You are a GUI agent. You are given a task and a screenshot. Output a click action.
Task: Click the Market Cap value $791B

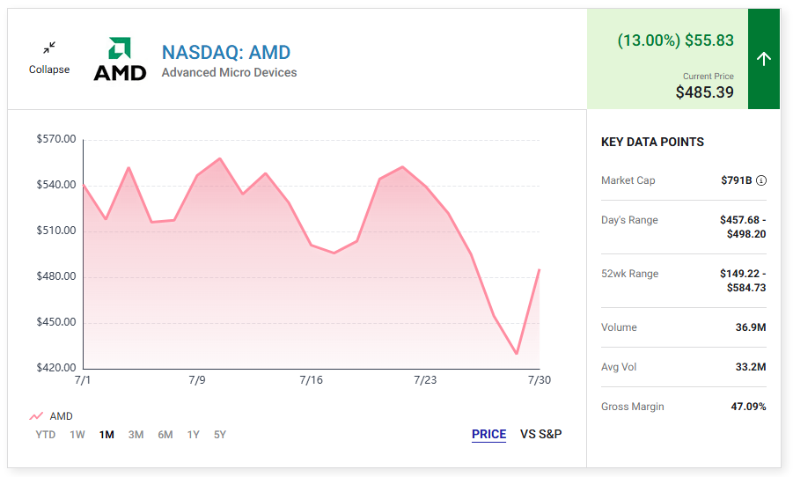pos(737,180)
